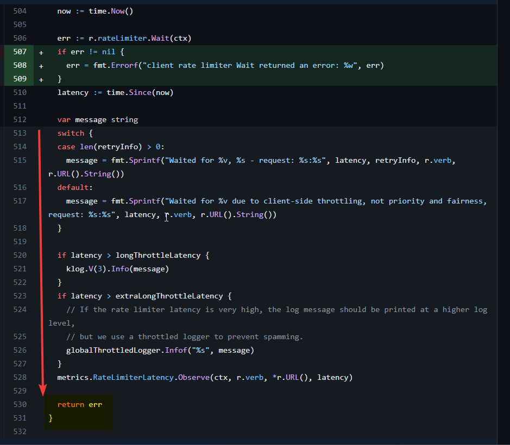Select line number 530 in the gutter
This screenshot has width=510, height=445.
pos(20,404)
